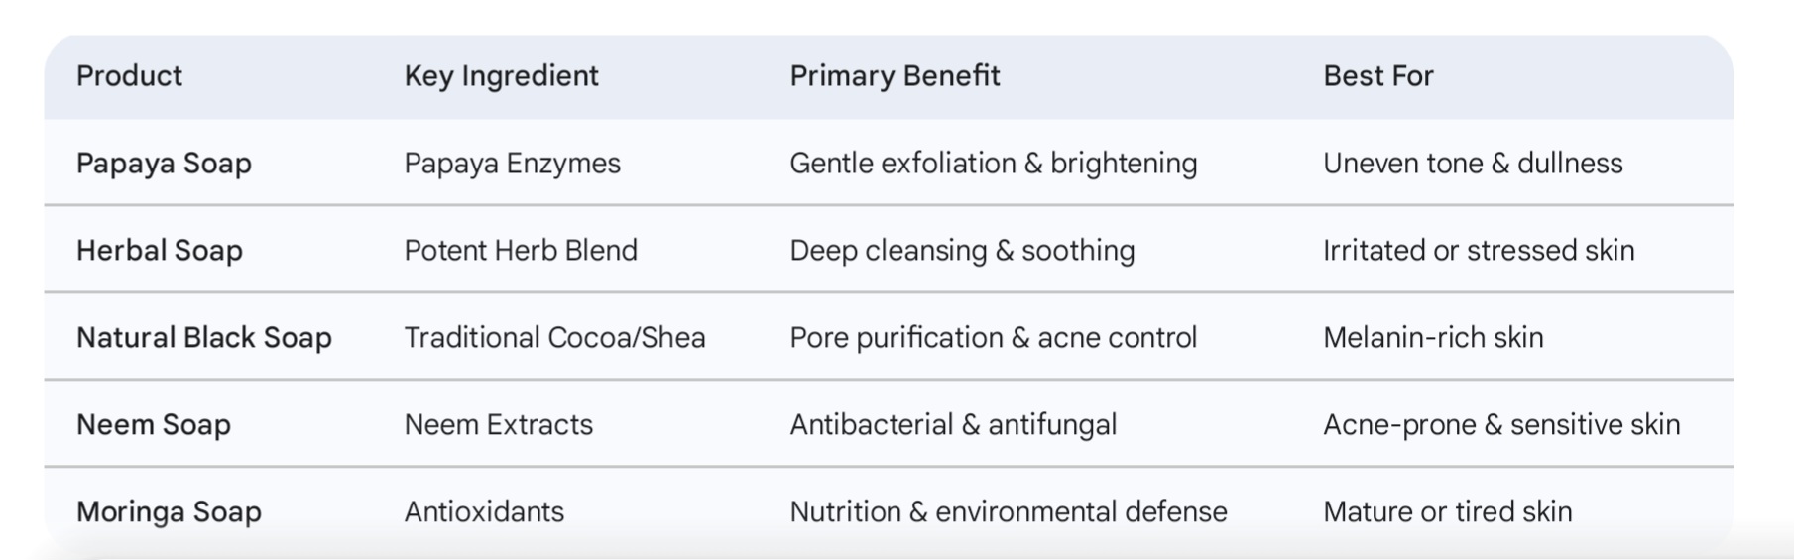Select the Natural Black Soap cell

(204, 338)
